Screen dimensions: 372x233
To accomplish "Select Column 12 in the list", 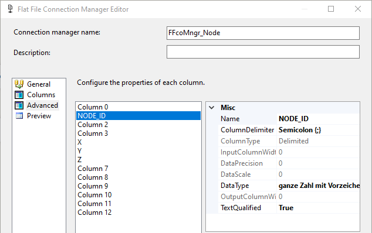I will point(138,212).
